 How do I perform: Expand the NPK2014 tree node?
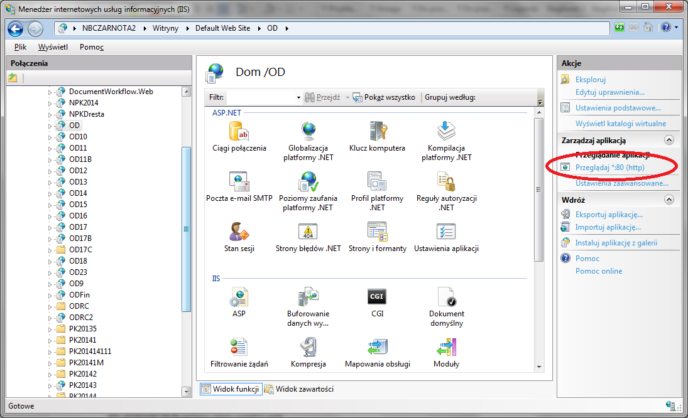tap(50, 104)
